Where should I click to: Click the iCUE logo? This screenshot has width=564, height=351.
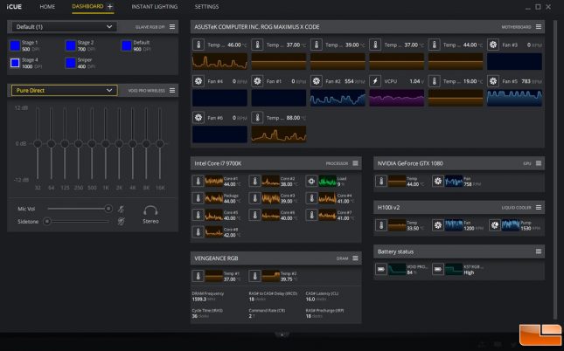[14, 6]
